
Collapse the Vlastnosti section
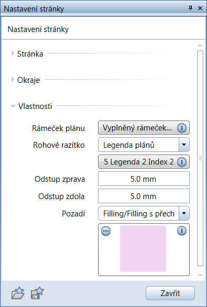[x=13, y=106]
